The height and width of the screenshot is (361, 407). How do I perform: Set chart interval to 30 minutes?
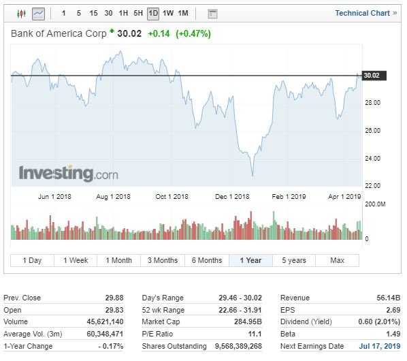[x=108, y=13]
